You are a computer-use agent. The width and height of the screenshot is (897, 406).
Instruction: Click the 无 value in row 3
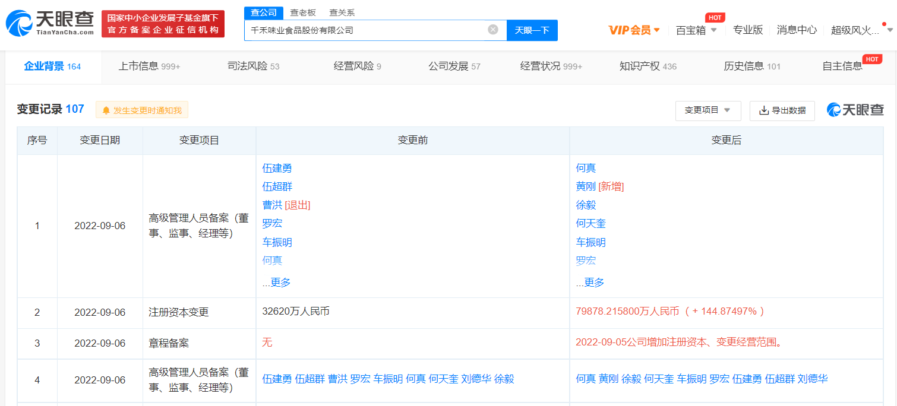tap(267, 342)
